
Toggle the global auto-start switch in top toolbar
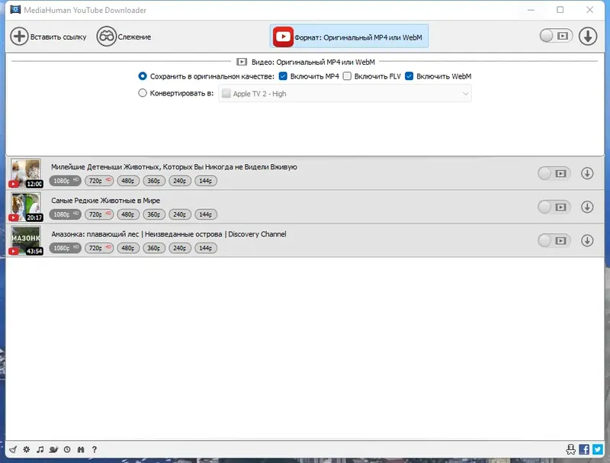(556, 36)
